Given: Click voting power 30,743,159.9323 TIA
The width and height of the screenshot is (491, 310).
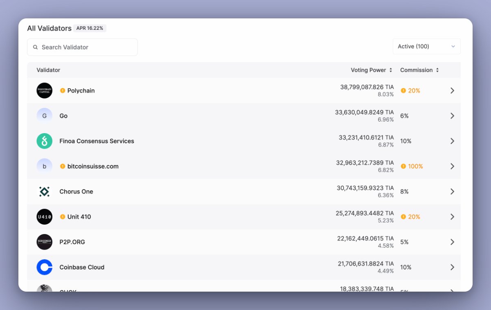Looking at the screenshot, I should [x=365, y=188].
